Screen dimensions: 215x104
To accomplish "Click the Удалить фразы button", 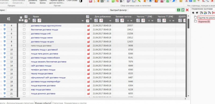I will [x=43, y=2].
